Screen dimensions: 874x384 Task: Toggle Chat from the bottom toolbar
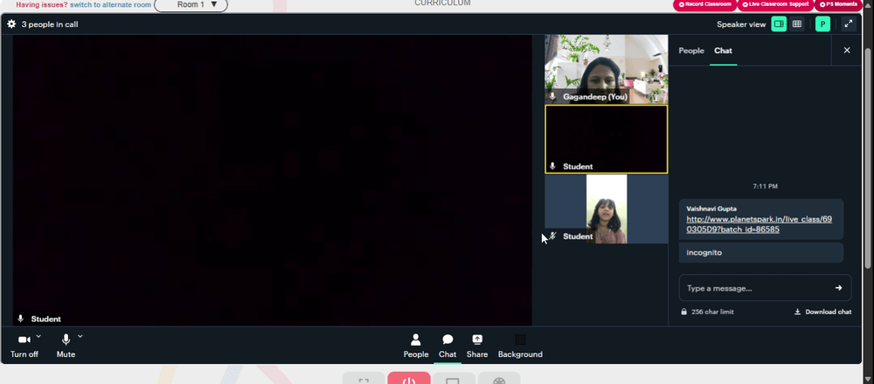[447, 346]
